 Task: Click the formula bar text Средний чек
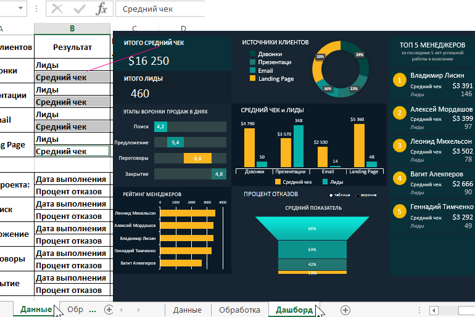point(148,9)
